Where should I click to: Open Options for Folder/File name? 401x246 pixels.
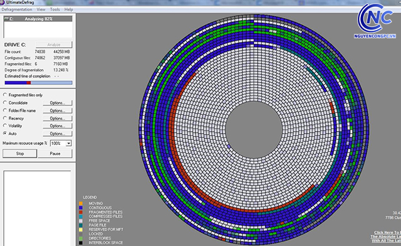point(58,110)
